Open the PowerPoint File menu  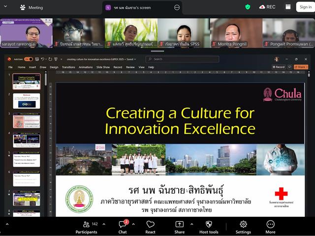click(10, 67)
